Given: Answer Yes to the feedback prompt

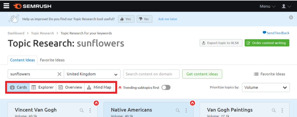Looking at the screenshot, I should [x=126, y=19].
